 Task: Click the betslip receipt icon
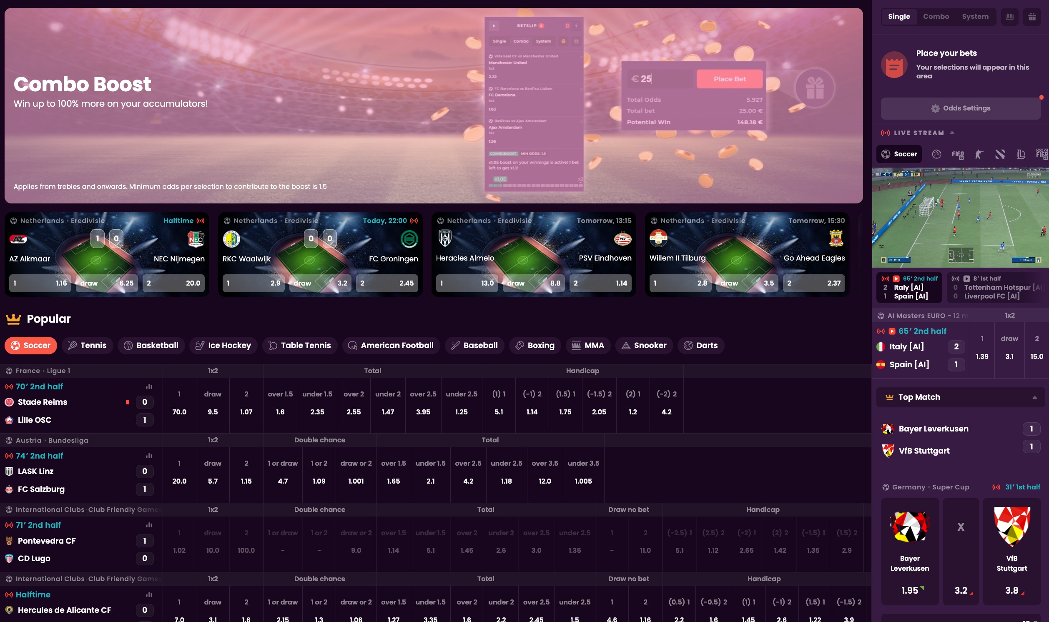pyautogui.click(x=894, y=65)
